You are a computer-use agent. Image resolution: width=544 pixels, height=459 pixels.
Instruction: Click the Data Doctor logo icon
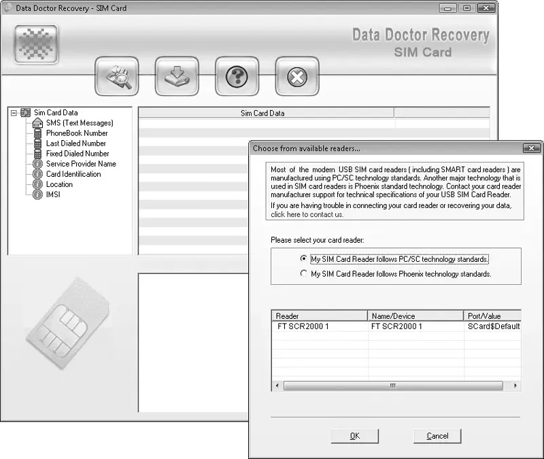click(35, 45)
